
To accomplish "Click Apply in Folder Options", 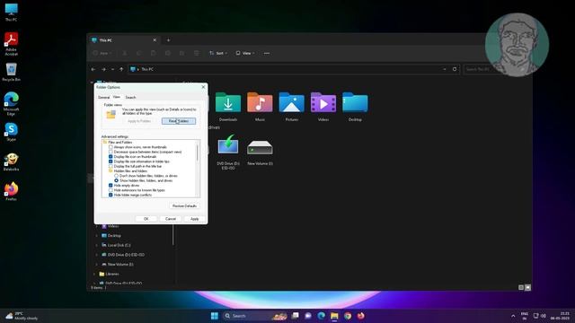I will [x=194, y=219].
